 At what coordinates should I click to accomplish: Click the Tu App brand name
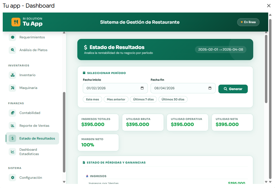click(33, 23)
